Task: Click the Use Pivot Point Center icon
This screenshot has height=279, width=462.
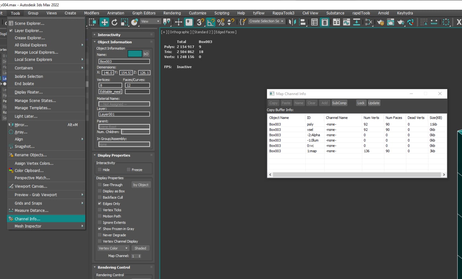Action: tap(167, 22)
